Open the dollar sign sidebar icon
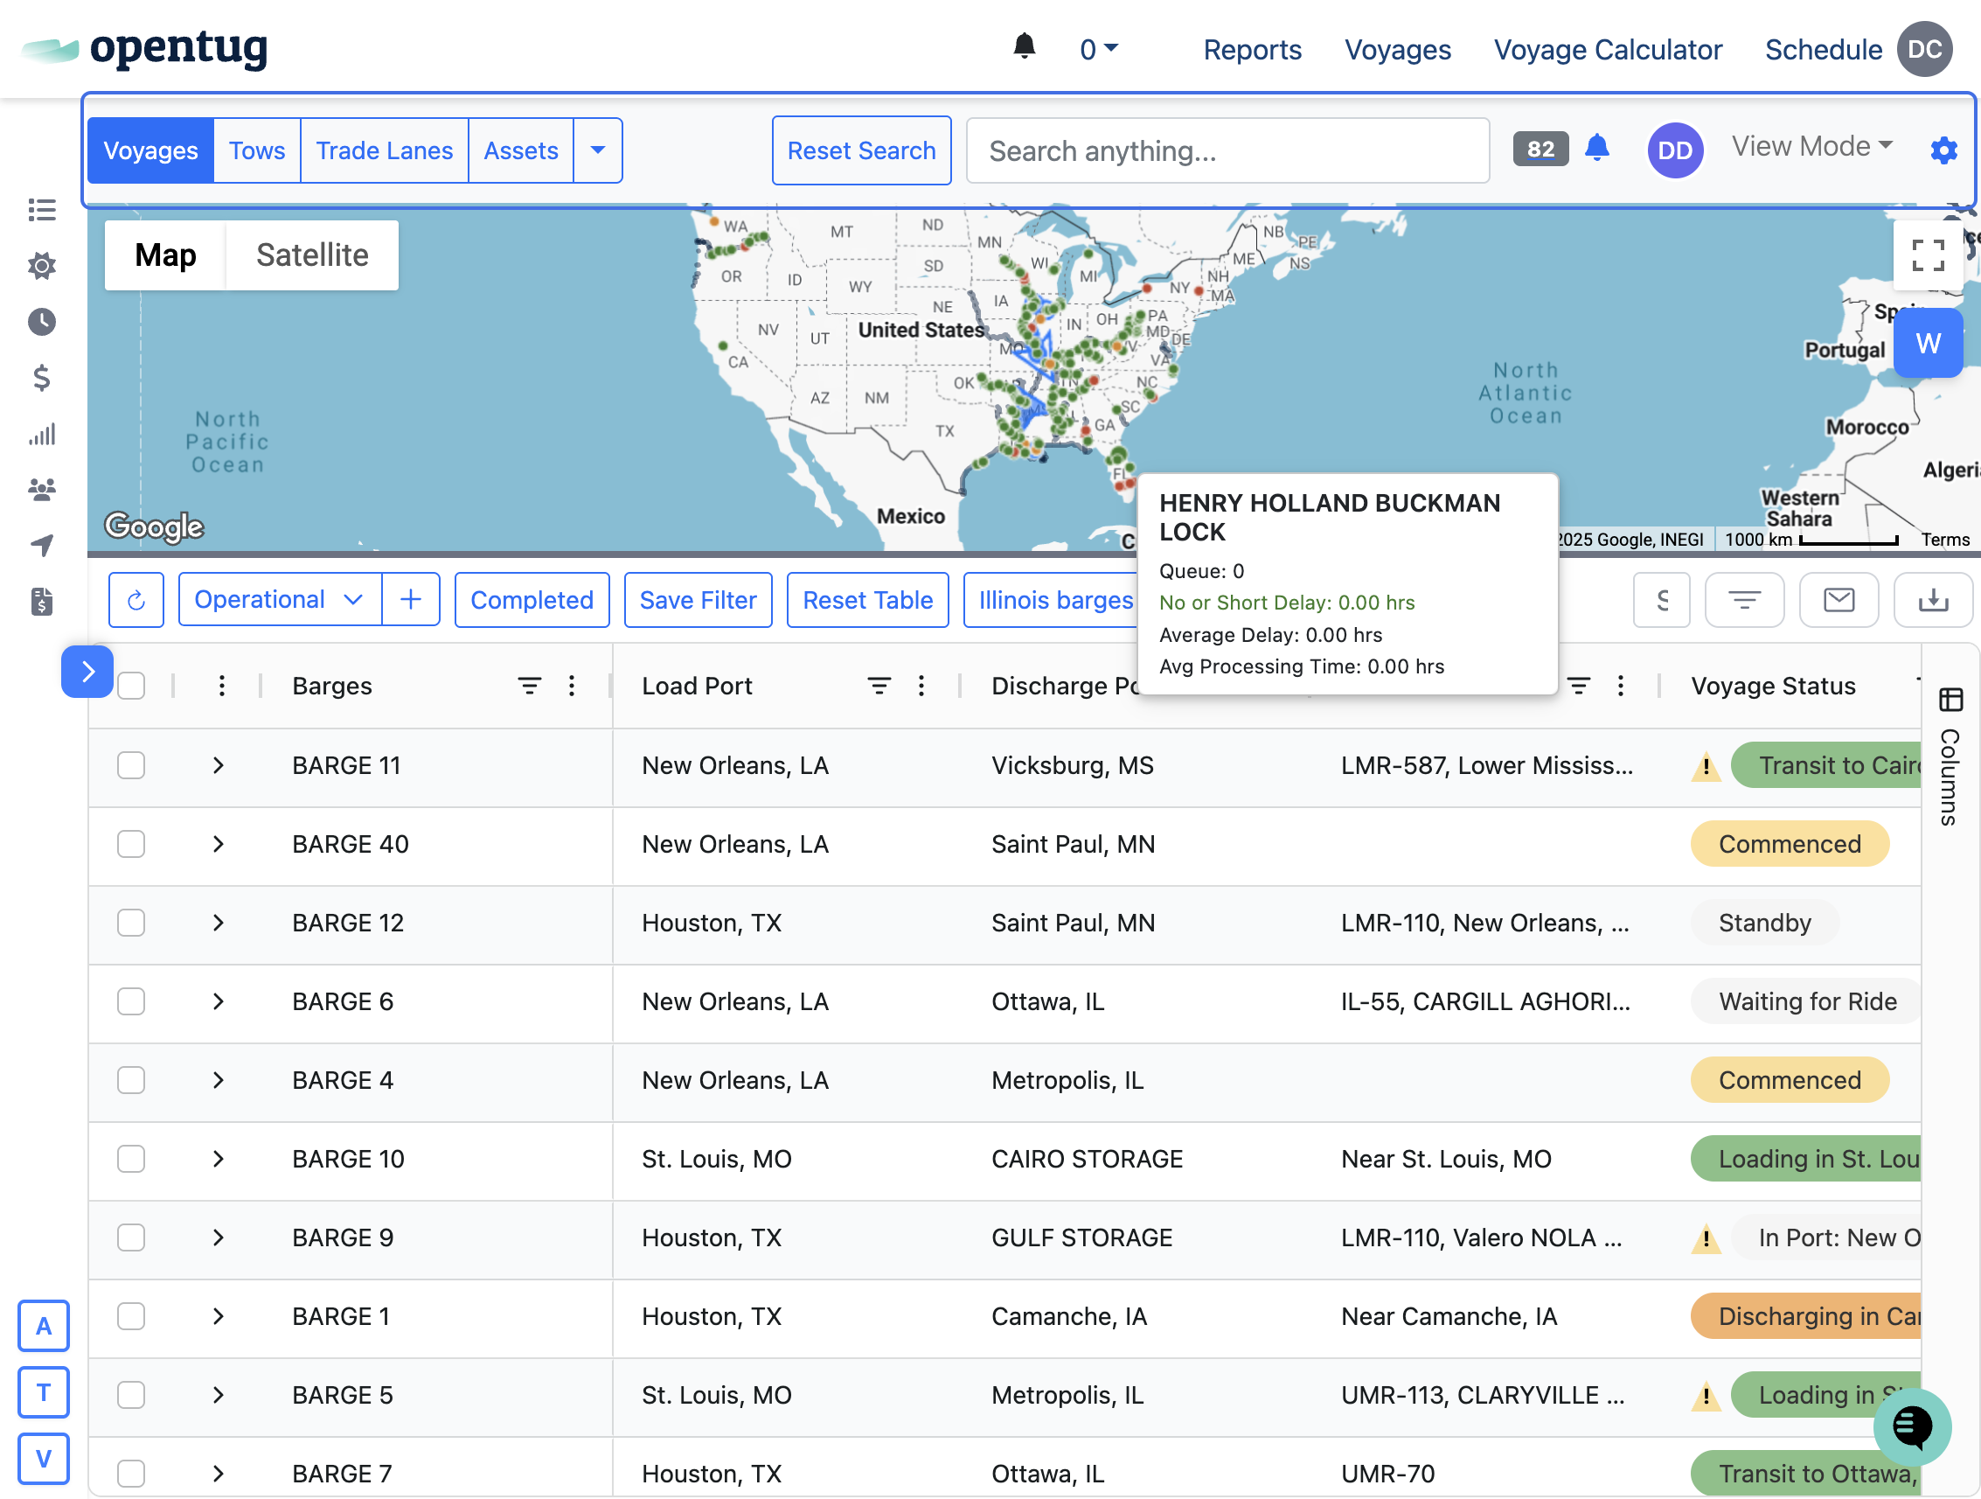1981x1499 pixels. (41, 378)
